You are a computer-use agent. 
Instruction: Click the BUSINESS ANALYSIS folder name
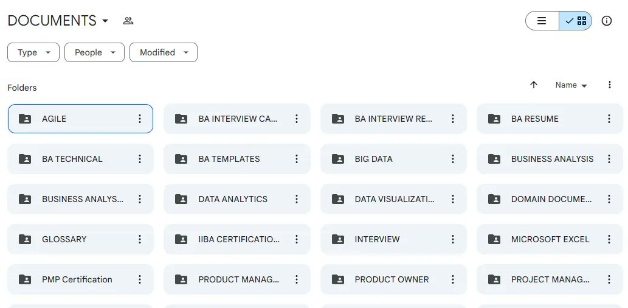click(x=552, y=159)
